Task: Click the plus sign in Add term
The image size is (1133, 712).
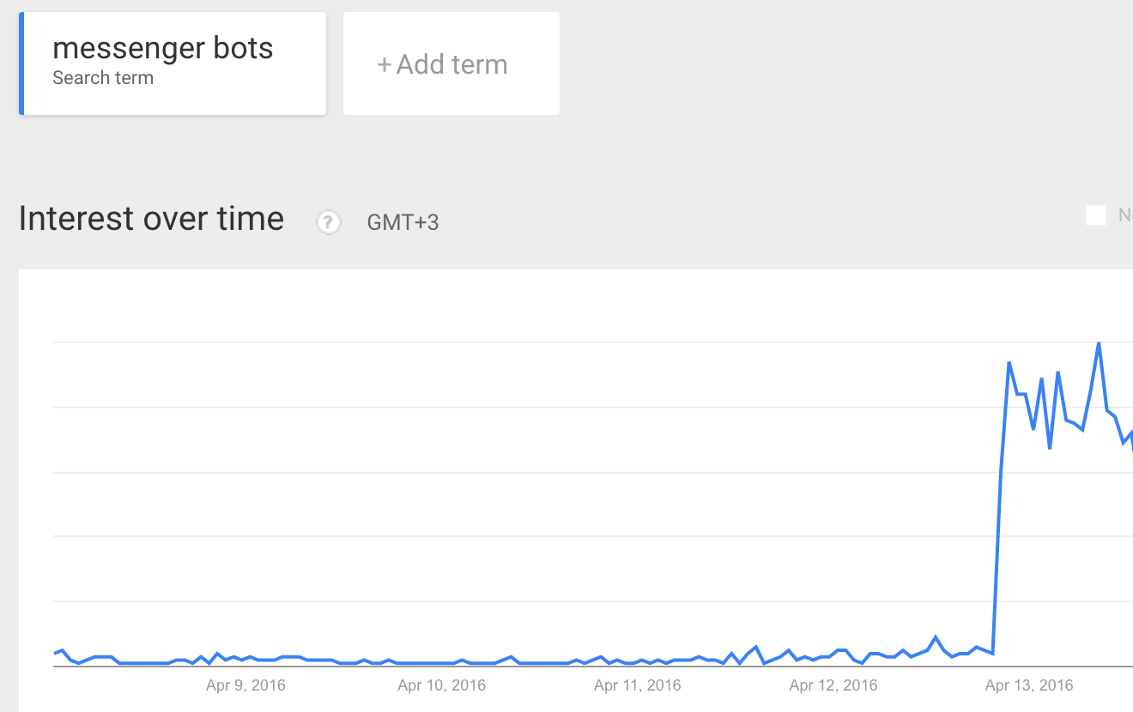Action: point(384,64)
